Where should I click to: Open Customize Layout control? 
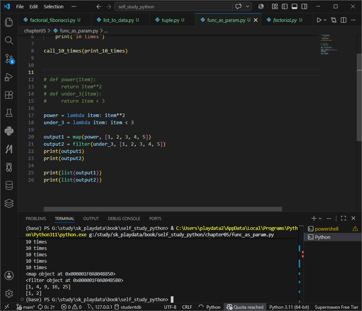(x=275, y=6)
